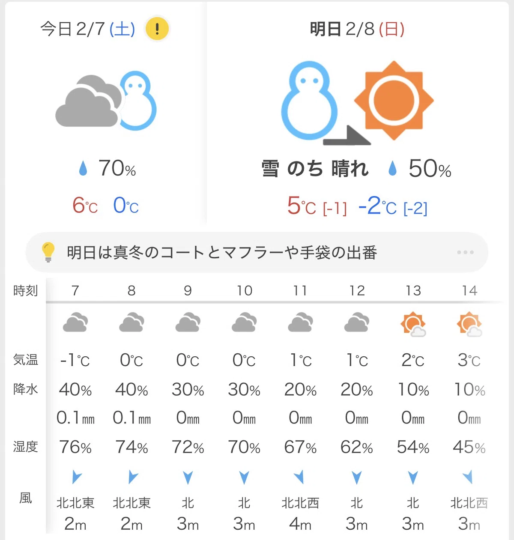
Task: Tap the yellow weather warning alert icon
Action: (x=157, y=29)
